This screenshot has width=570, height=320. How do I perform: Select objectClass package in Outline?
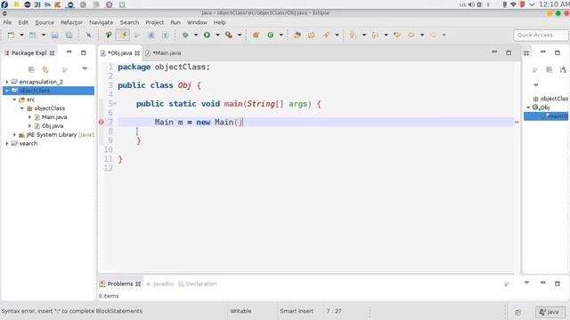[x=550, y=99]
